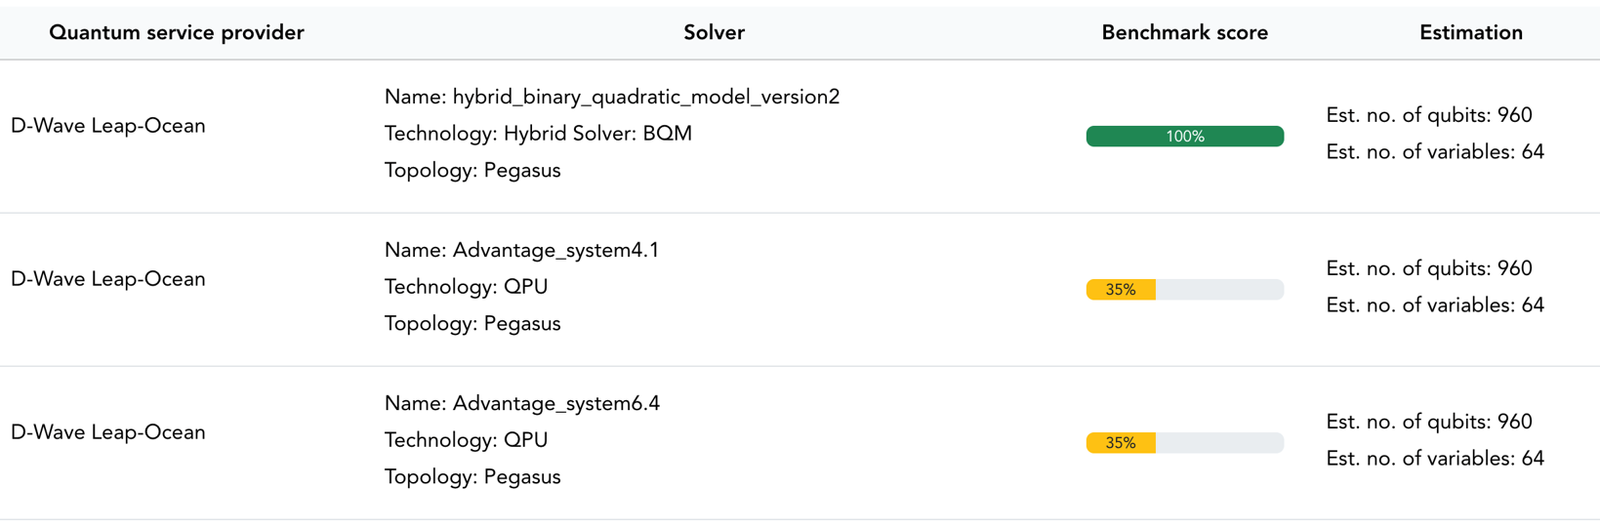Click D-Wave Leap-Ocean in the first row

tap(108, 126)
